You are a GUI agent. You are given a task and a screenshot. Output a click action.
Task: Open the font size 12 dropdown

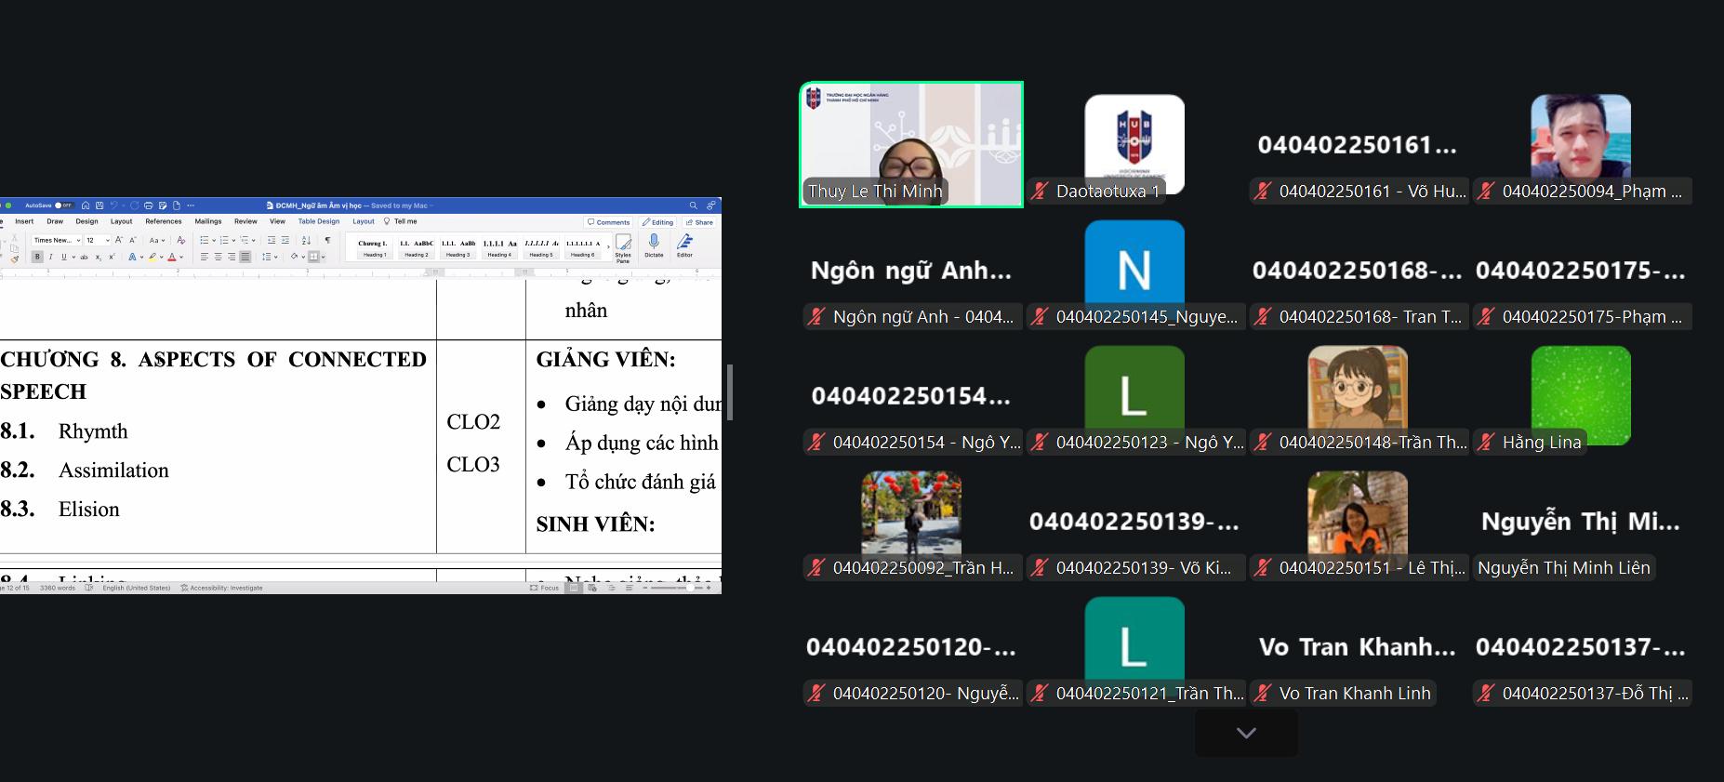tap(97, 240)
